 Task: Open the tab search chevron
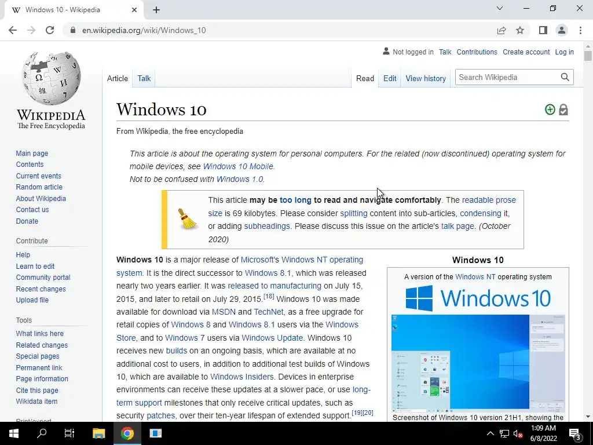(x=500, y=8)
